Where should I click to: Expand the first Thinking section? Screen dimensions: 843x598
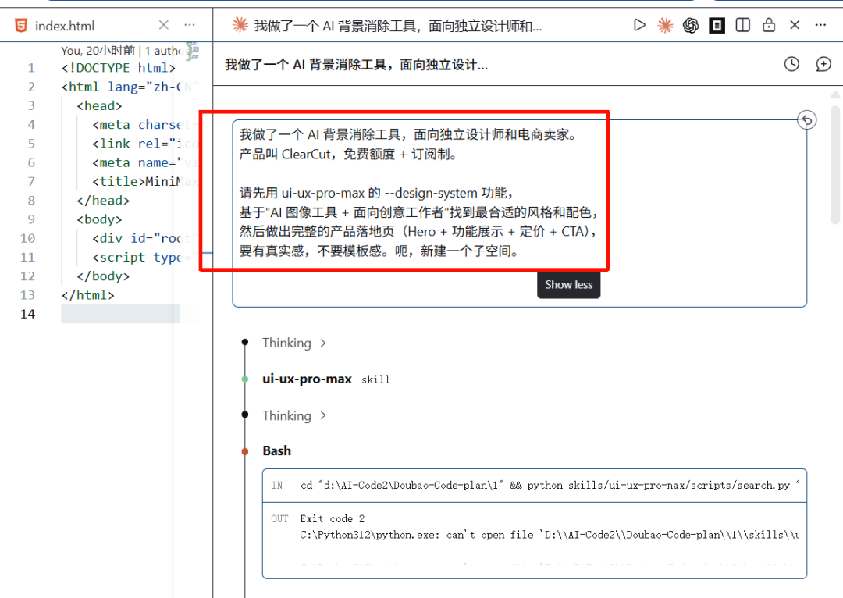click(294, 343)
